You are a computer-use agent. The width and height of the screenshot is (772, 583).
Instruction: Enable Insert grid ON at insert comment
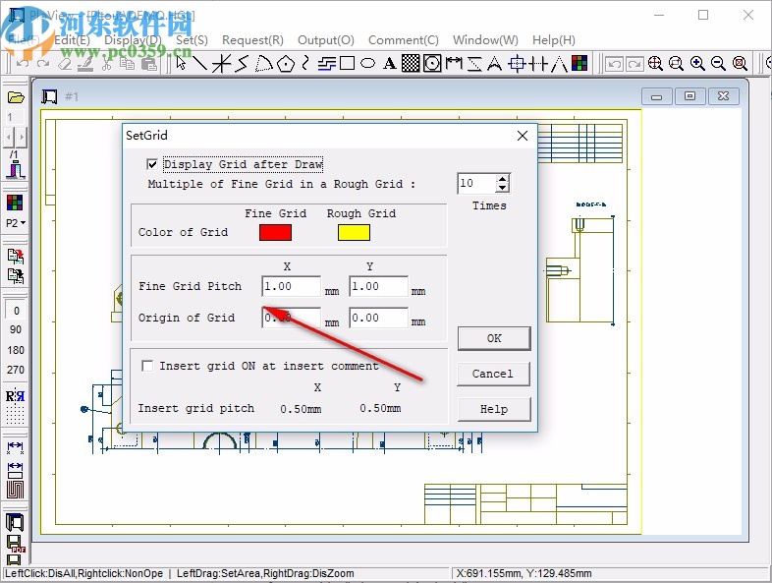click(x=147, y=366)
